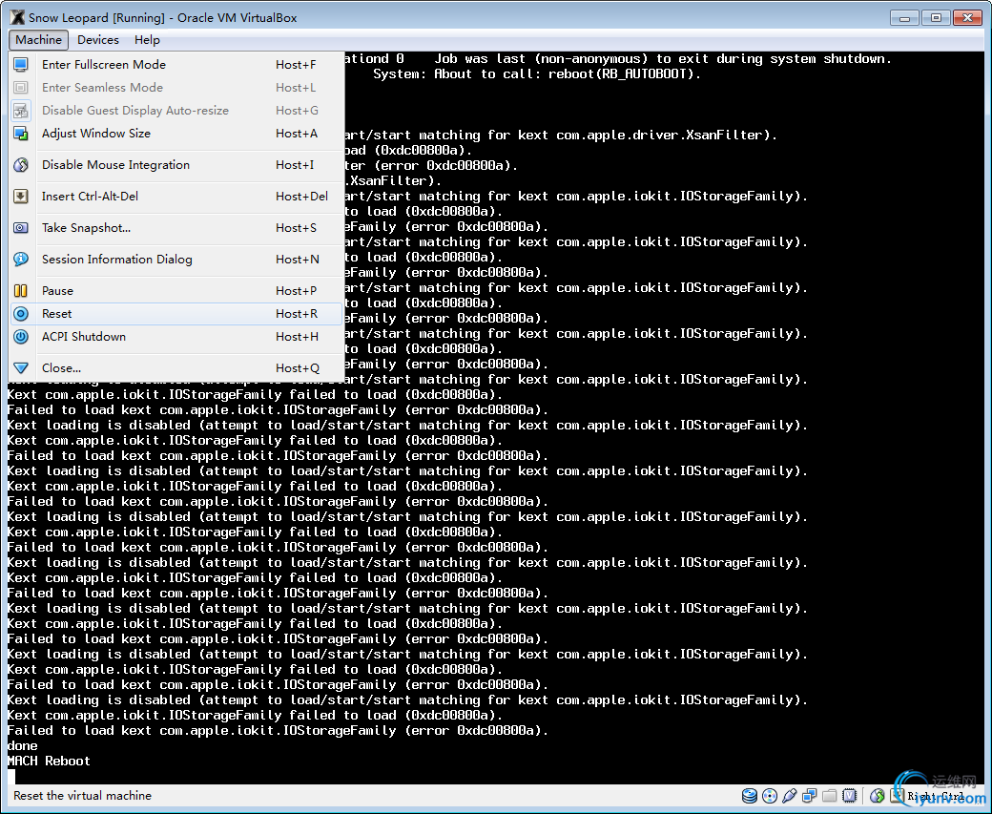The height and width of the screenshot is (814, 992).
Task: Click the VirtualBox title bar app icon
Action: pos(17,17)
